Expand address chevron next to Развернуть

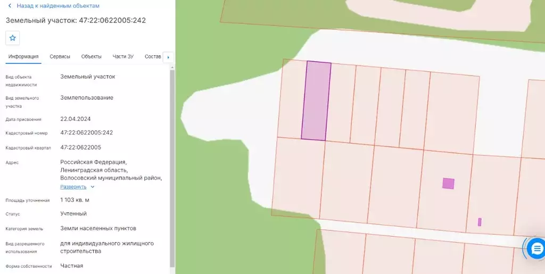(93, 187)
